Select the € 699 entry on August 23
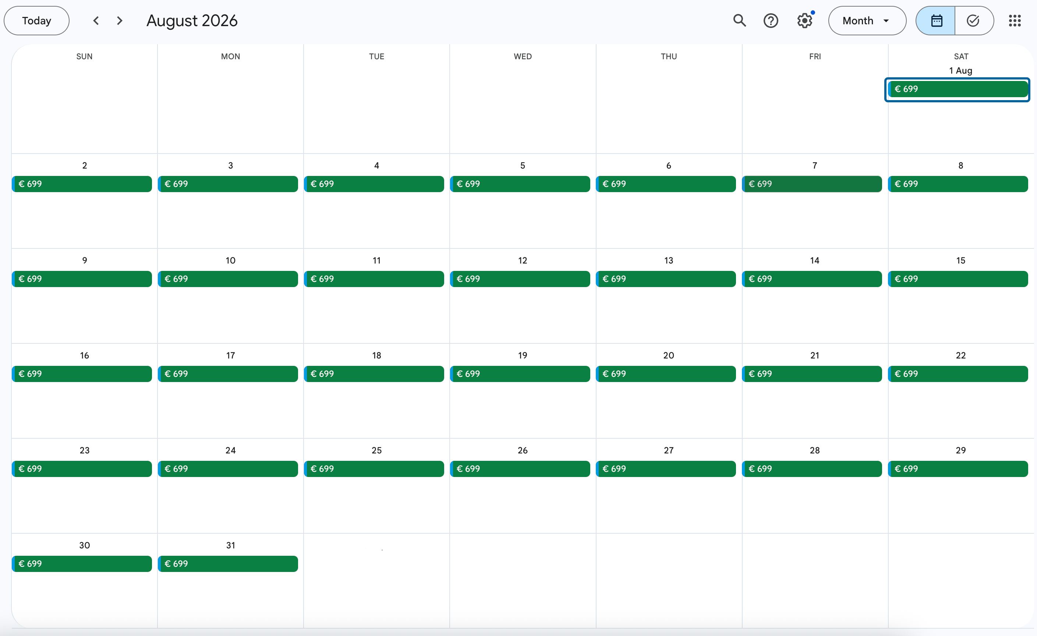Screen dimensions: 1037x636 pos(82,469)
